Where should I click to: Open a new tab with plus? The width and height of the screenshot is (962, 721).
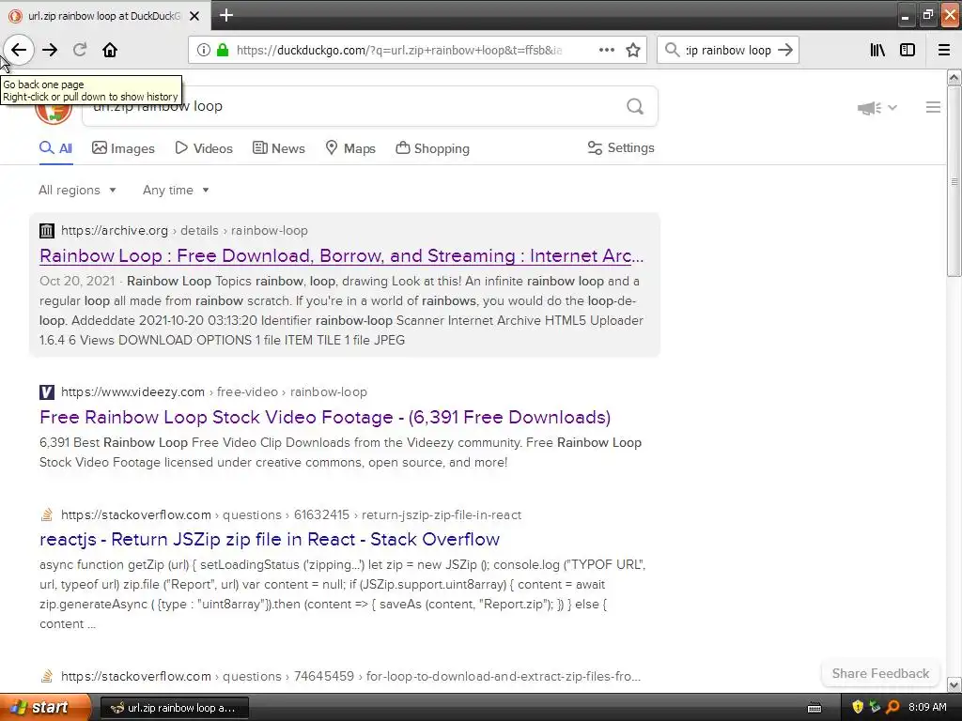(x=226, y=15)
